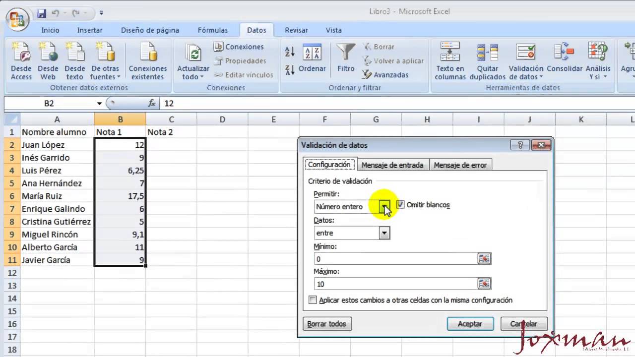Click the Mínimo input field

tap(396, 259)
